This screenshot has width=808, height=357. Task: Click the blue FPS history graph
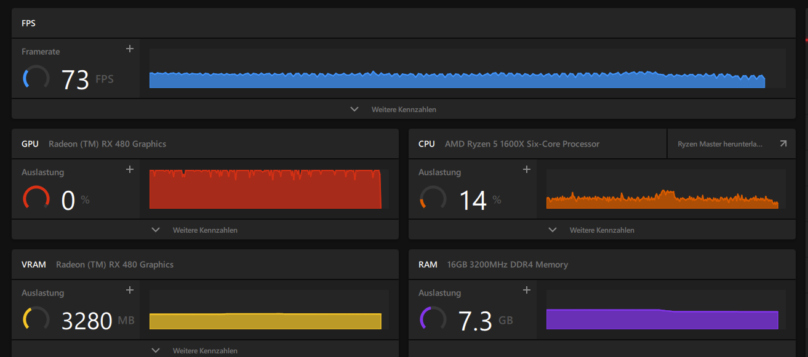(467, 68)
